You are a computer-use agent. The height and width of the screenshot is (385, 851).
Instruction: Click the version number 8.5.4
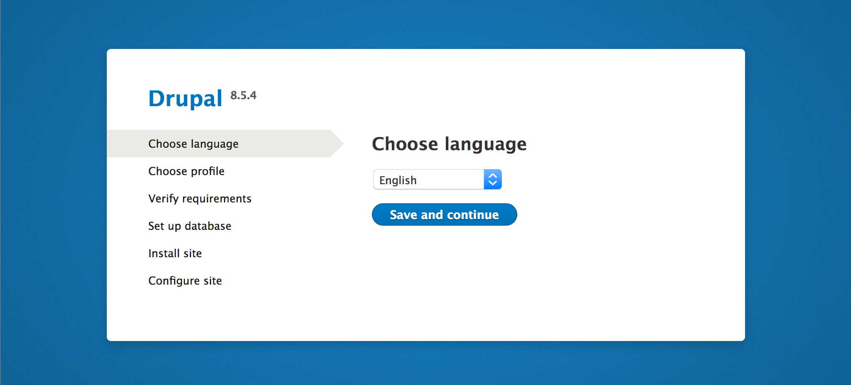click(x=243, y=95)
